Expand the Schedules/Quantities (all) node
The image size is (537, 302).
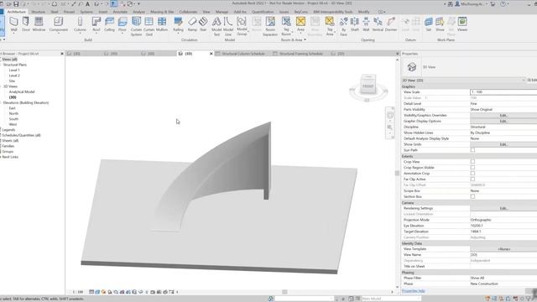(x=1, y=135)
